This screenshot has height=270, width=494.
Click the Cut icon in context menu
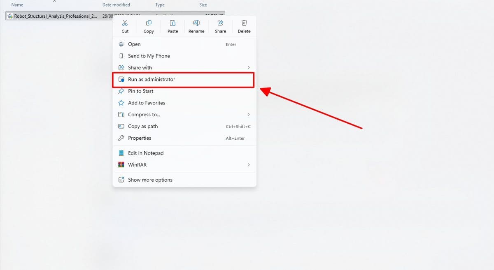point(125,23)
